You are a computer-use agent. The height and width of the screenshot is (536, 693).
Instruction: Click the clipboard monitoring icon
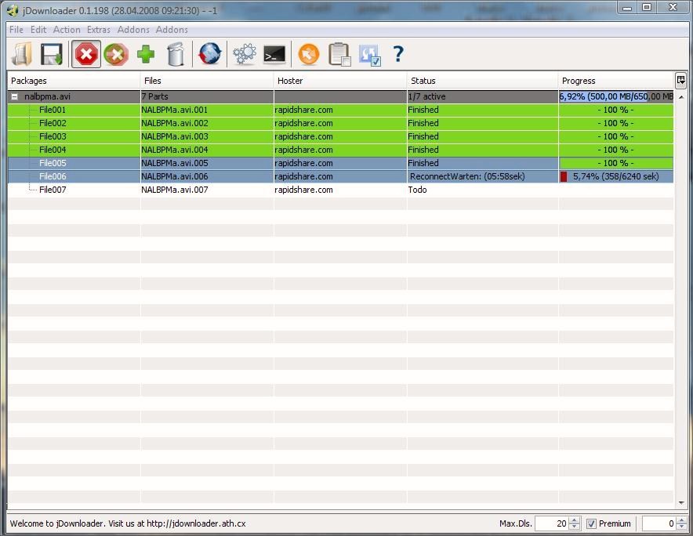pos(339,54)
